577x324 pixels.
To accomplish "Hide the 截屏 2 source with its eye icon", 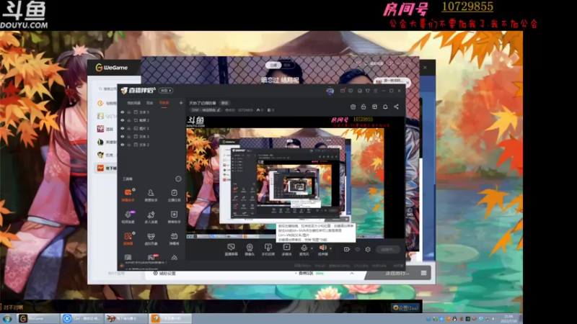I will pos(123,120).
